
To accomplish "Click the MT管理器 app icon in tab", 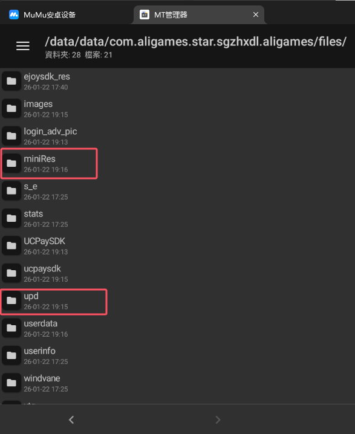I will (145, 15).
